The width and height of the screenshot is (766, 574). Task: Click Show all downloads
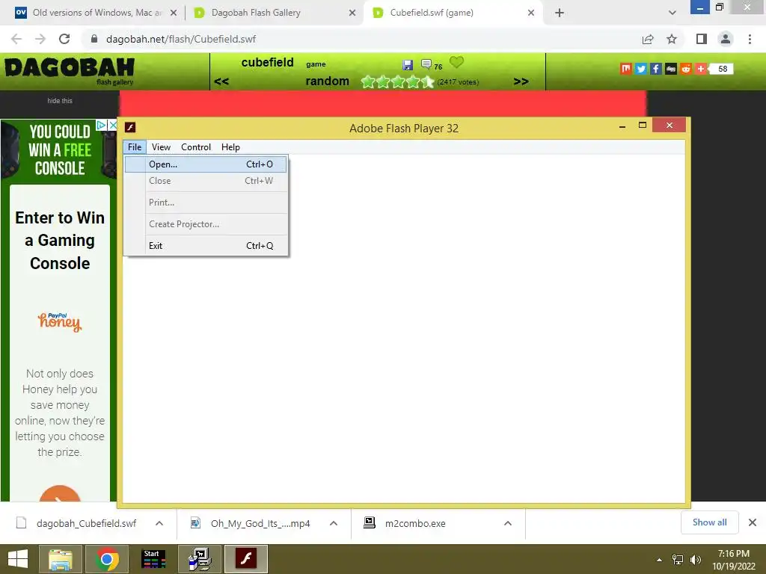709,522
